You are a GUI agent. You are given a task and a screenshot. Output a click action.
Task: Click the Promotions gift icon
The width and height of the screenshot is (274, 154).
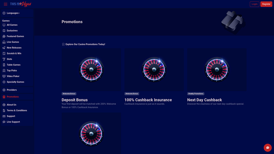tap(4, 97)
